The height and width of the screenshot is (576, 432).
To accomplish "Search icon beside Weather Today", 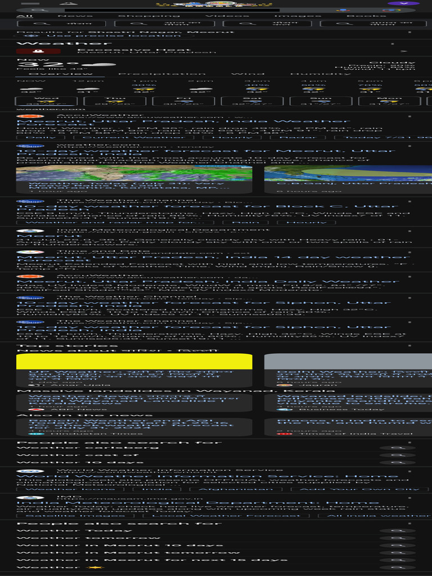I will click(x=398, y=531).
